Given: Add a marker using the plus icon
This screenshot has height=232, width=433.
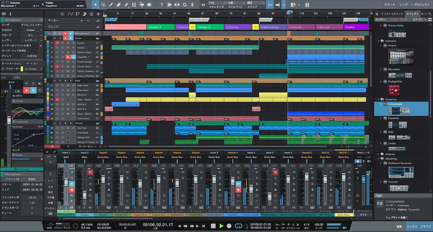Looking at the screenshot, I should click(x=82, y=21).
